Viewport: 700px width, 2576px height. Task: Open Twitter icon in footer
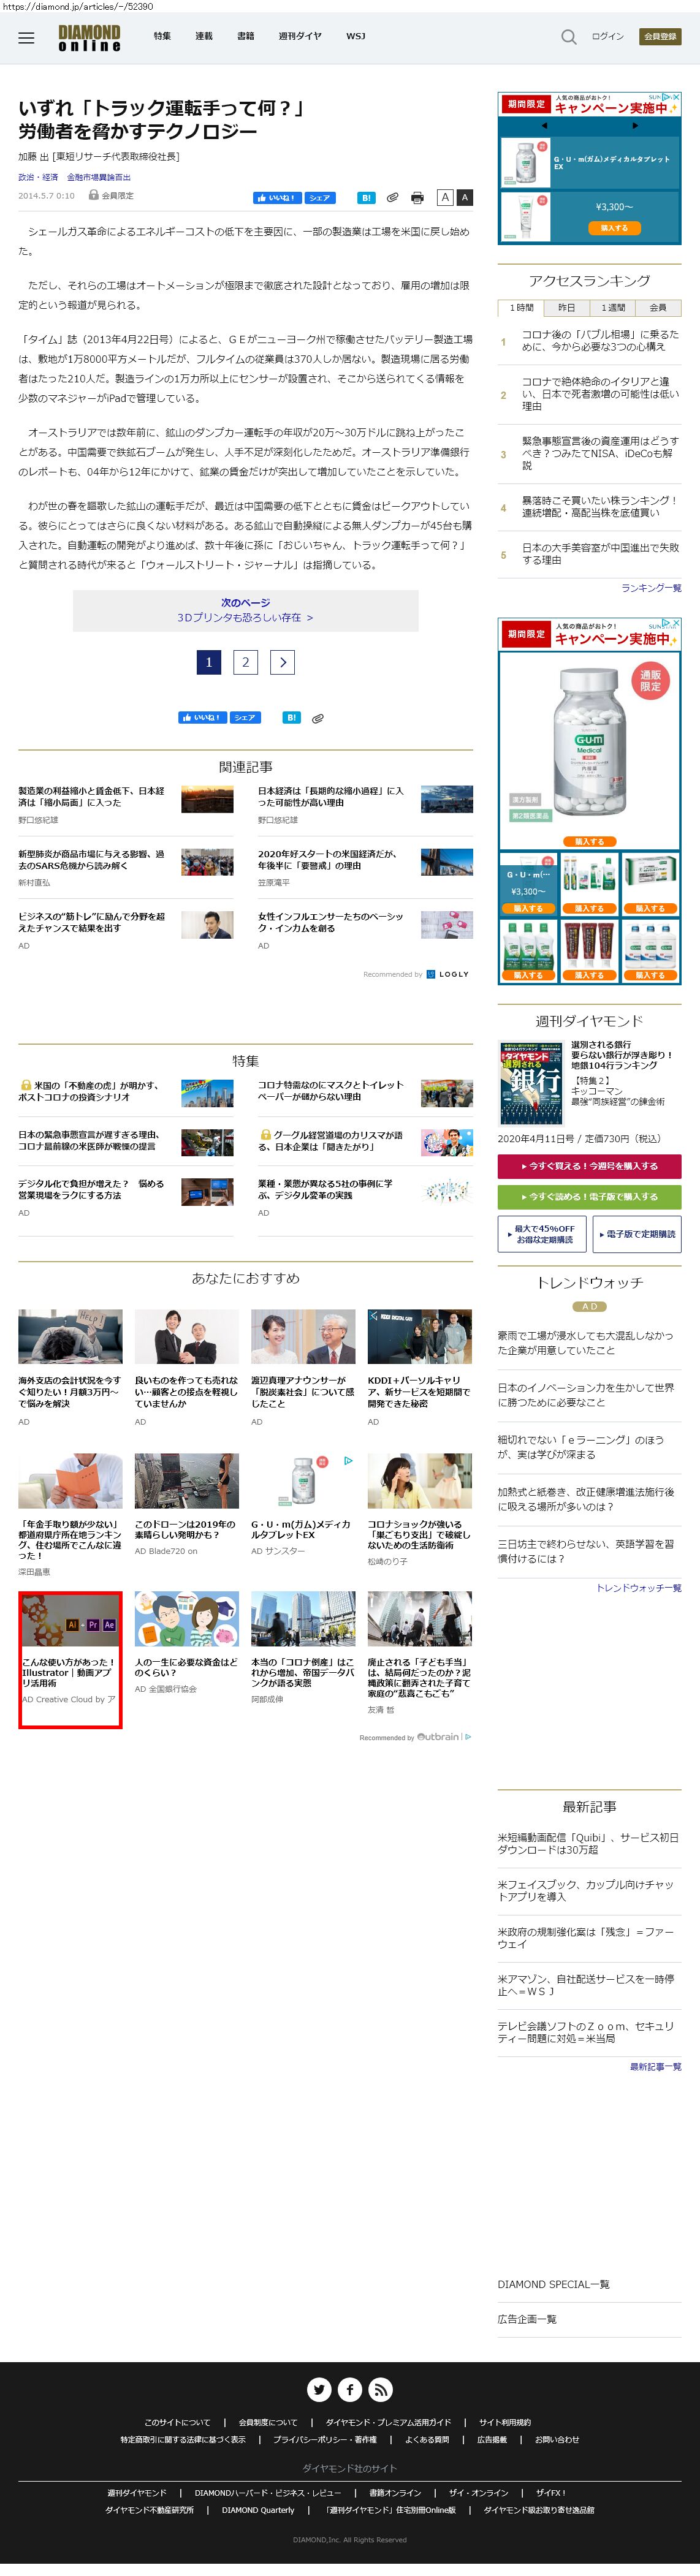coord(319,2389)
